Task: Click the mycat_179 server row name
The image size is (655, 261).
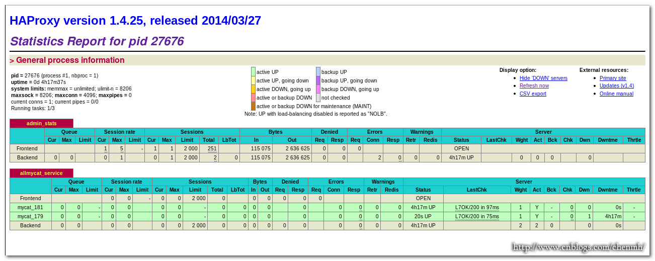Action: click(30, 216)
